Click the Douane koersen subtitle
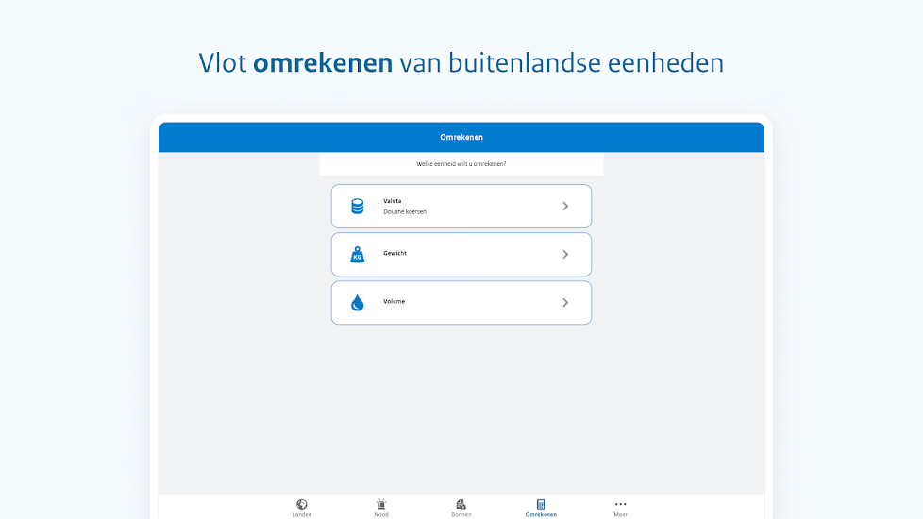This screenshot has width=923, height=519. [x=405, y=211]
